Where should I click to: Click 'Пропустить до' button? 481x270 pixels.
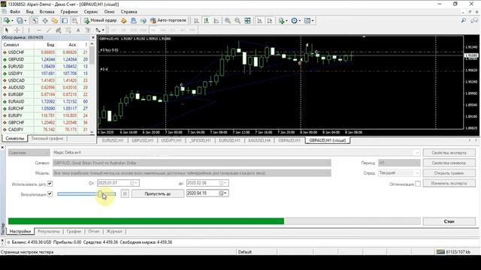[x=158, y=193]
